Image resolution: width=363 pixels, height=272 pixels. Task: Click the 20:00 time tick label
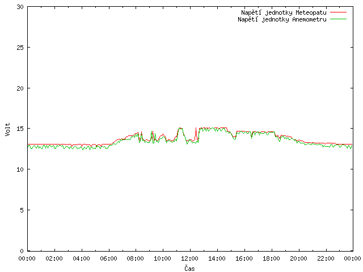click(298, 258)
